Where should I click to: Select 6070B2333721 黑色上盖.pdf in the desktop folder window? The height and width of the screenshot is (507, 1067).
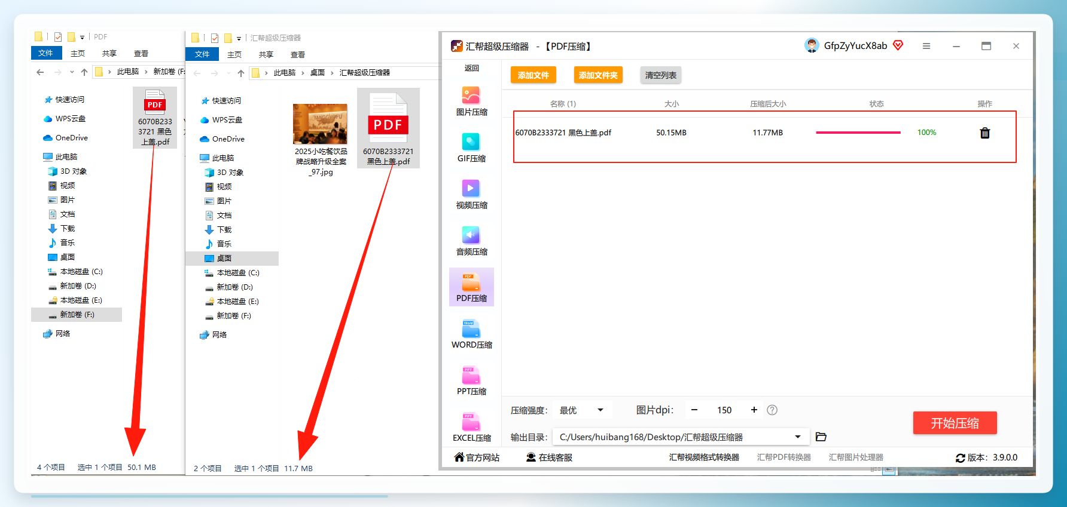coord(388,128)
